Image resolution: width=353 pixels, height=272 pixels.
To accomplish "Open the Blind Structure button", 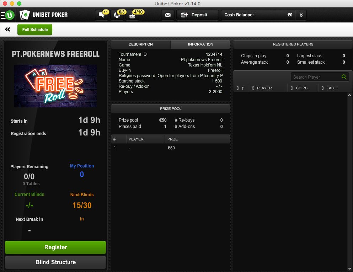I will [x=55, y=262].
